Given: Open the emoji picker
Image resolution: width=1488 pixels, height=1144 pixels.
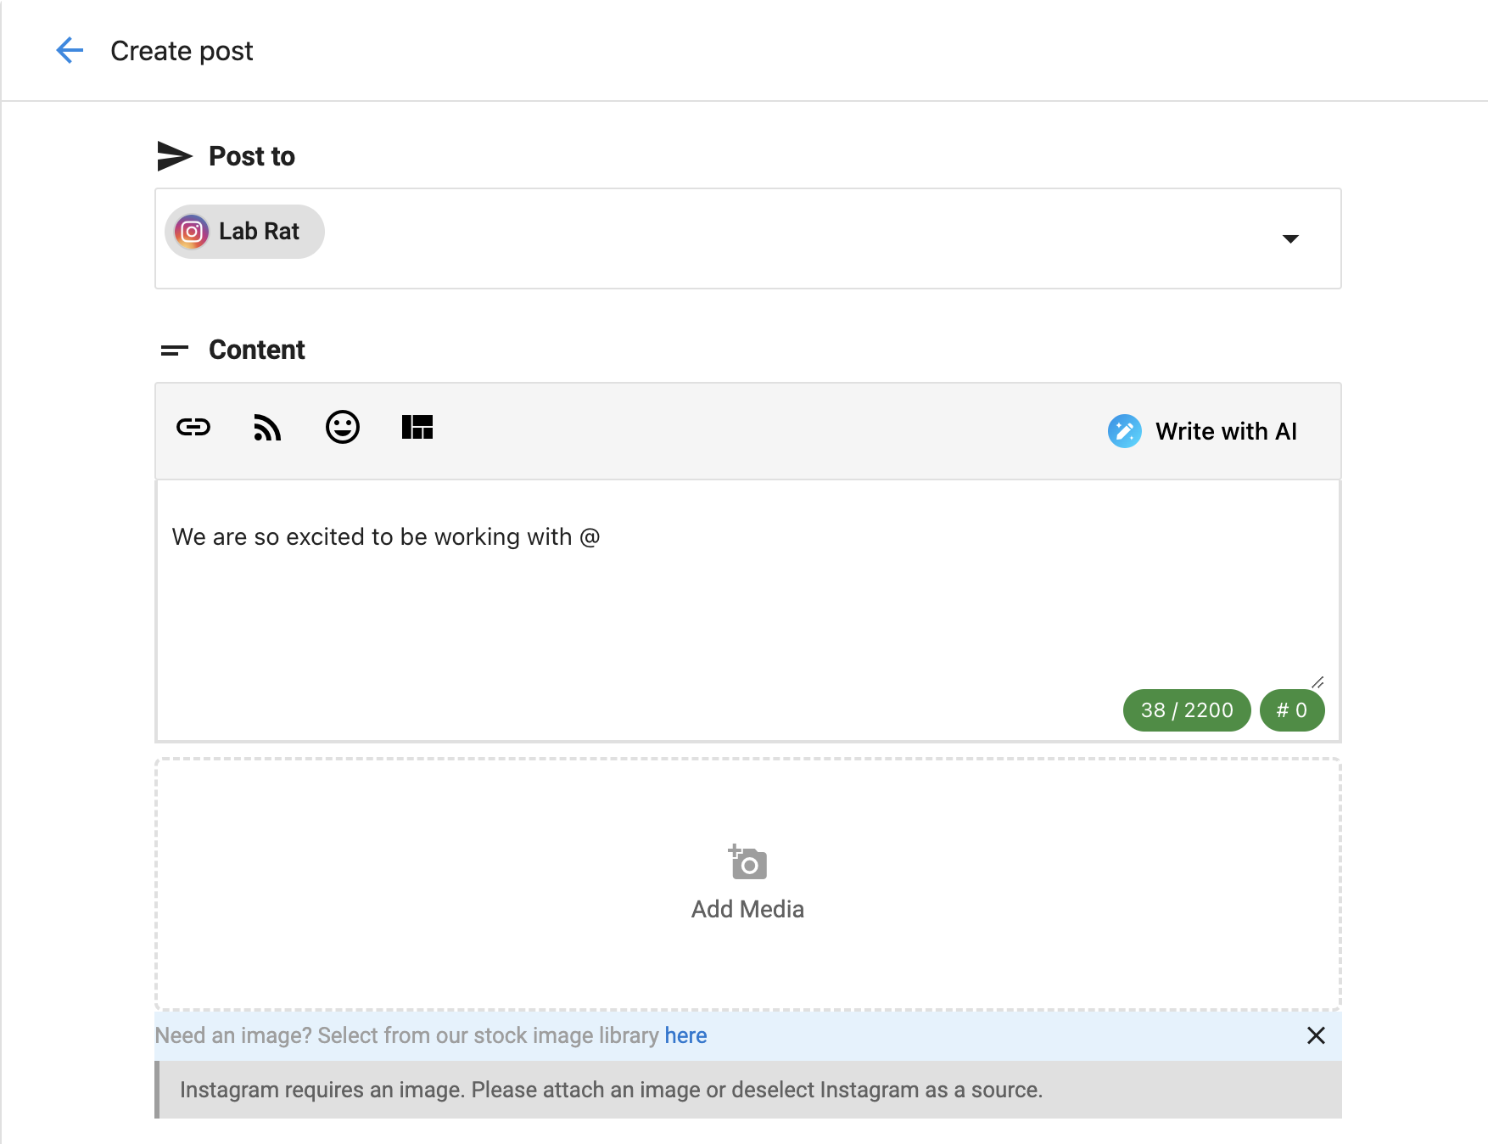Looking at the screenshot, I should tap(342, 429).
